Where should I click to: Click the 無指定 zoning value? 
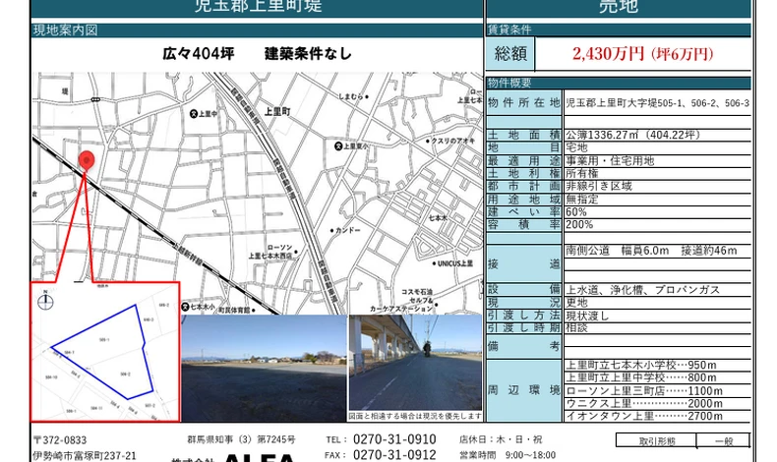[582, 200]
